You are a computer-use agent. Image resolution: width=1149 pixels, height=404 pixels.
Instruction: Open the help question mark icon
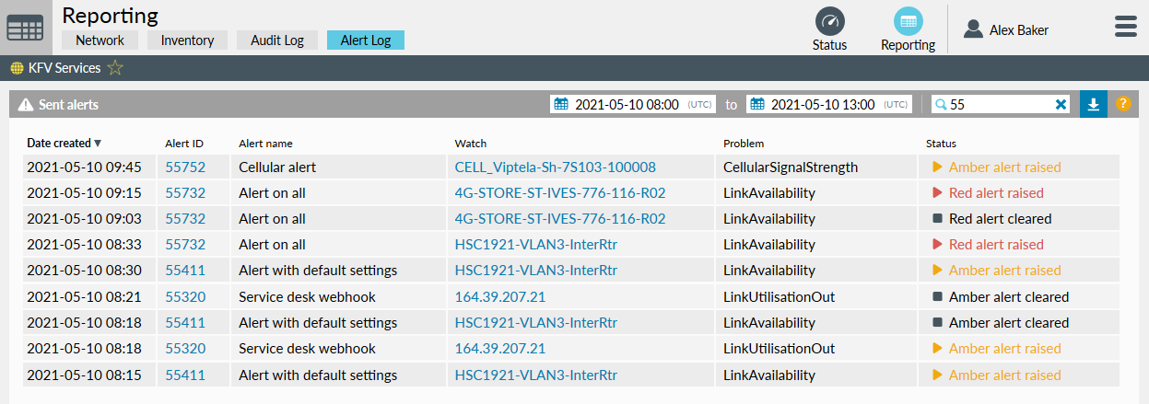pos(1123,104)
